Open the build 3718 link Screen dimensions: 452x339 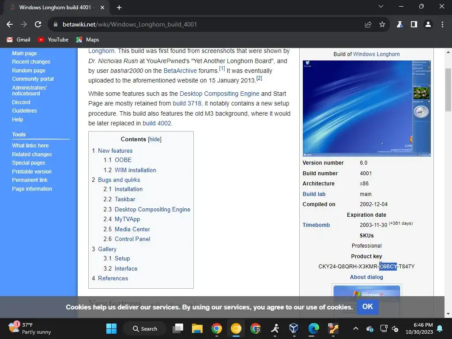tap(187, 103)
